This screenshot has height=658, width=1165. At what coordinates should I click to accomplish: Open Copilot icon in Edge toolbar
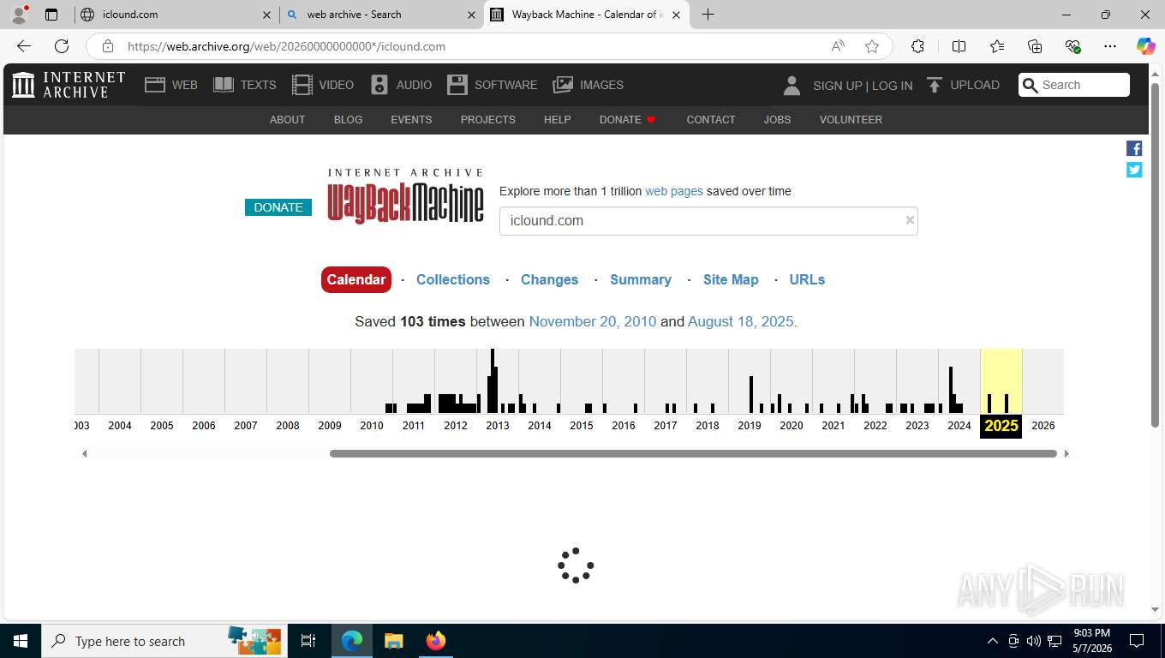click(x=1145, y=46)
